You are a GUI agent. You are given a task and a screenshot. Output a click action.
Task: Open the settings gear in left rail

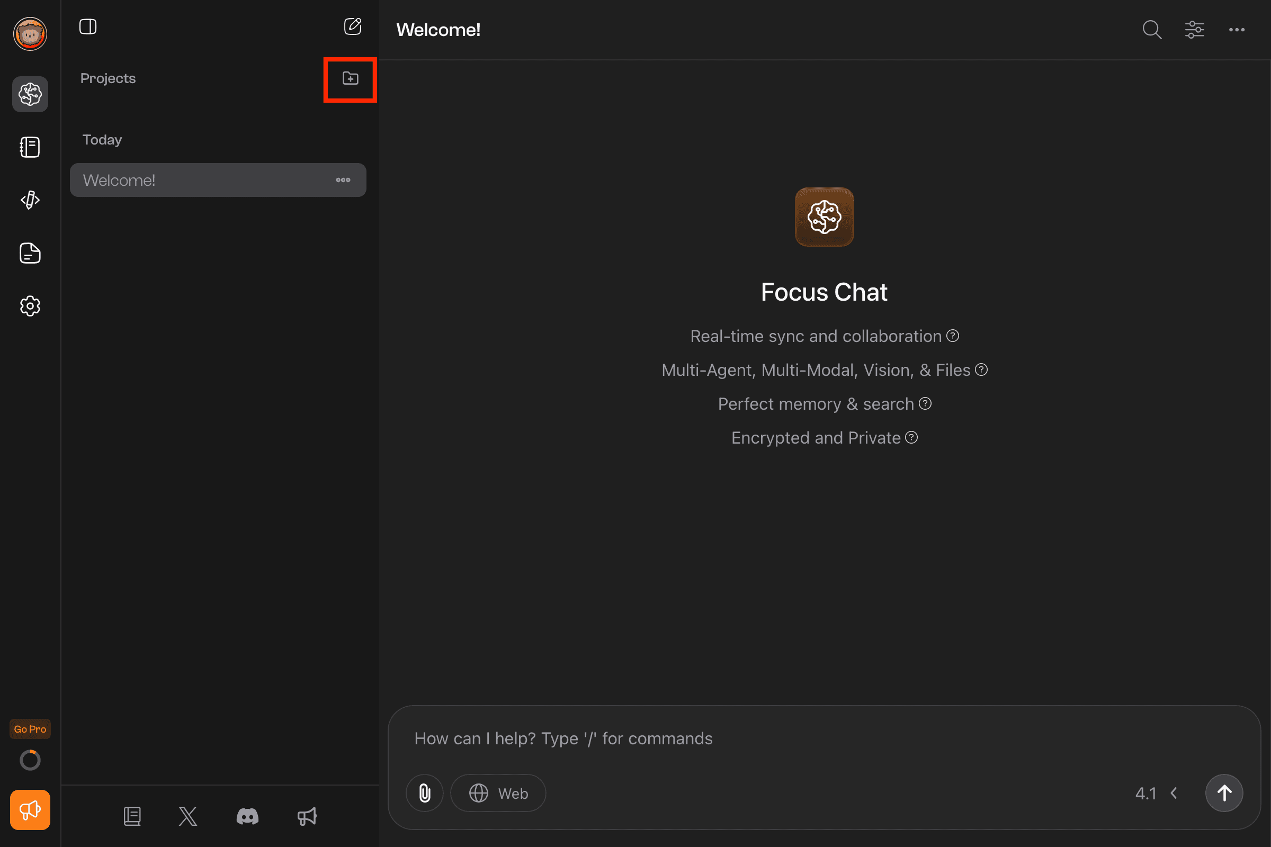[x=30, y=306]
